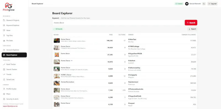Screen dimensions: 221x109
Task: Click the Saved Lists bookmark icon
Action: 4,79
